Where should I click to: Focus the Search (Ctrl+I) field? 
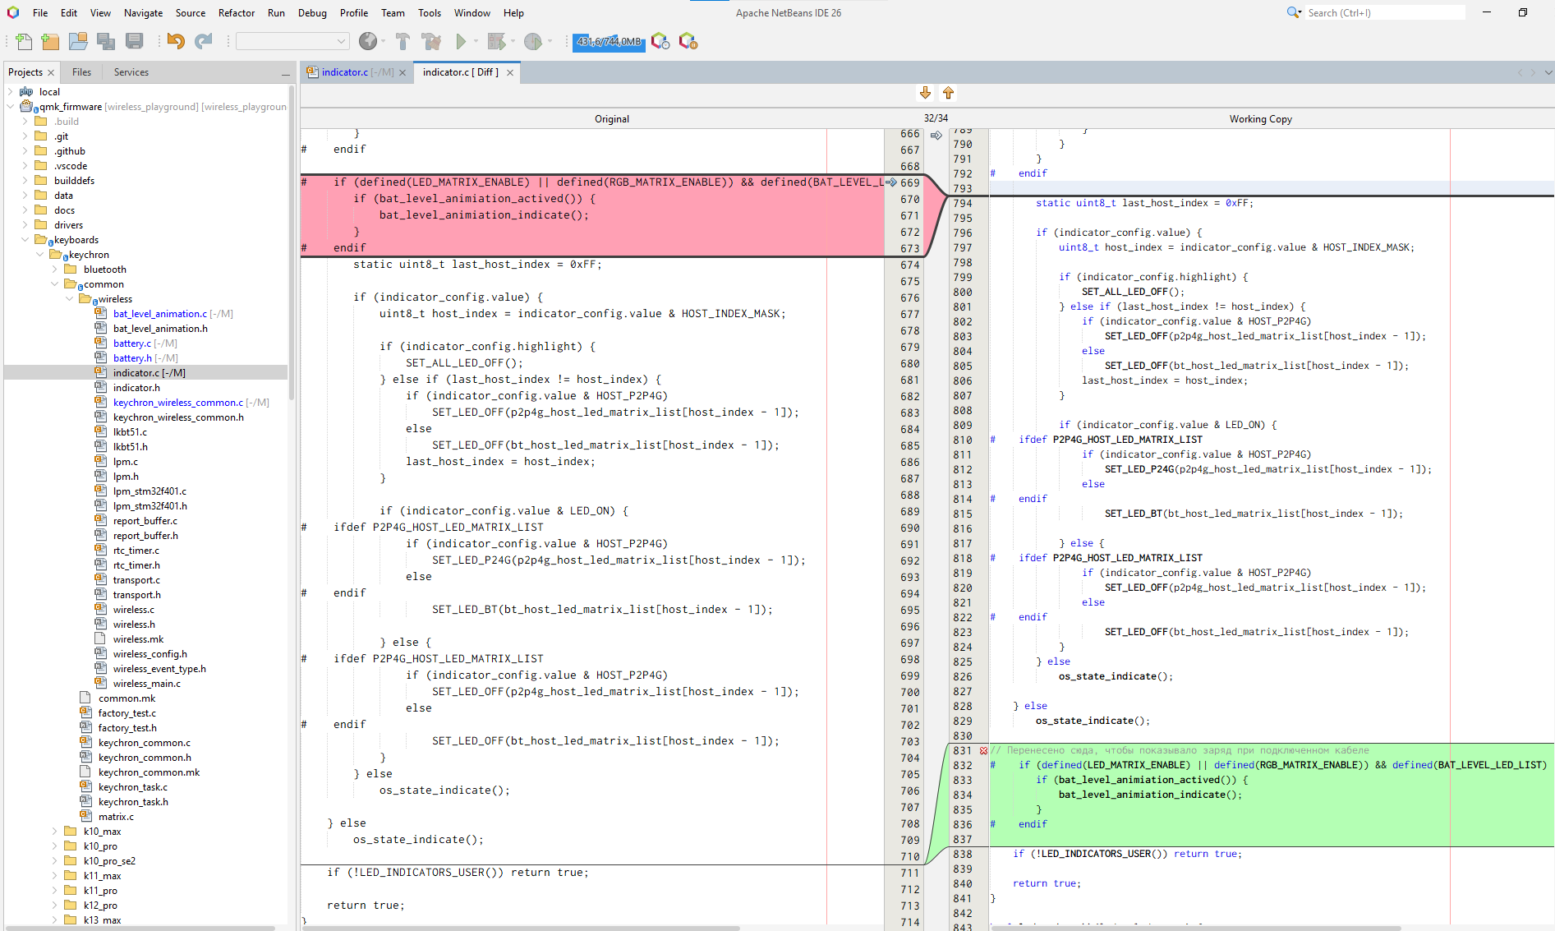click(x=1383, y=13)
